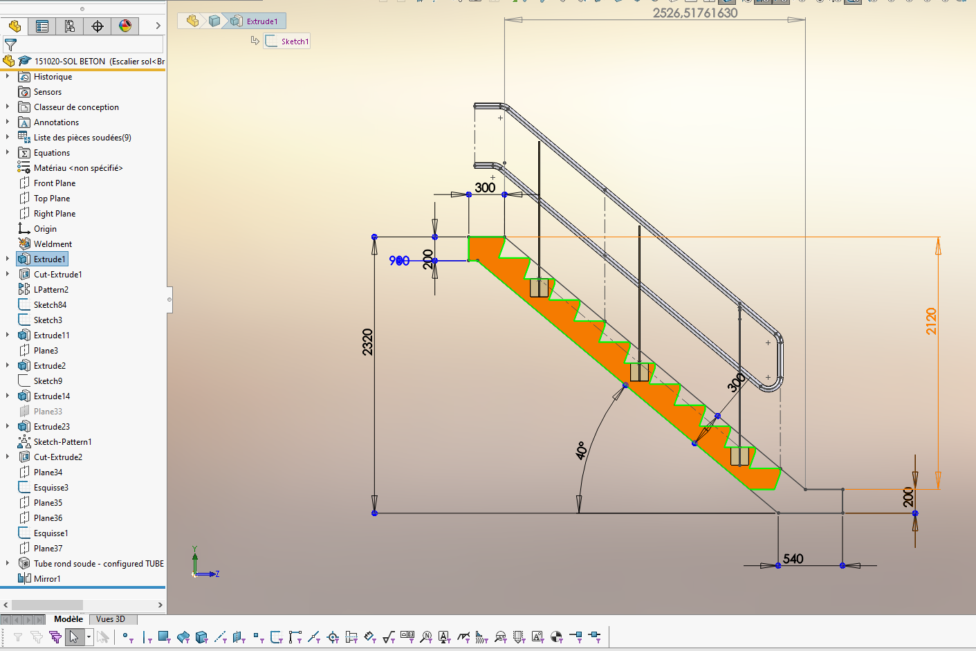976x651 pixels.
Task: Toggle Filter Surface Finish Symbols
Action: 389,637
